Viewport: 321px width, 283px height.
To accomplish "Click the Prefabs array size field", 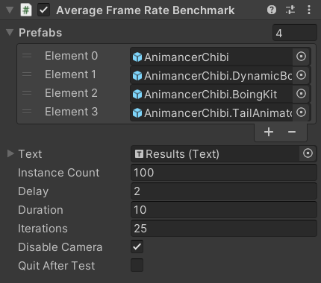I will (295, 33).
